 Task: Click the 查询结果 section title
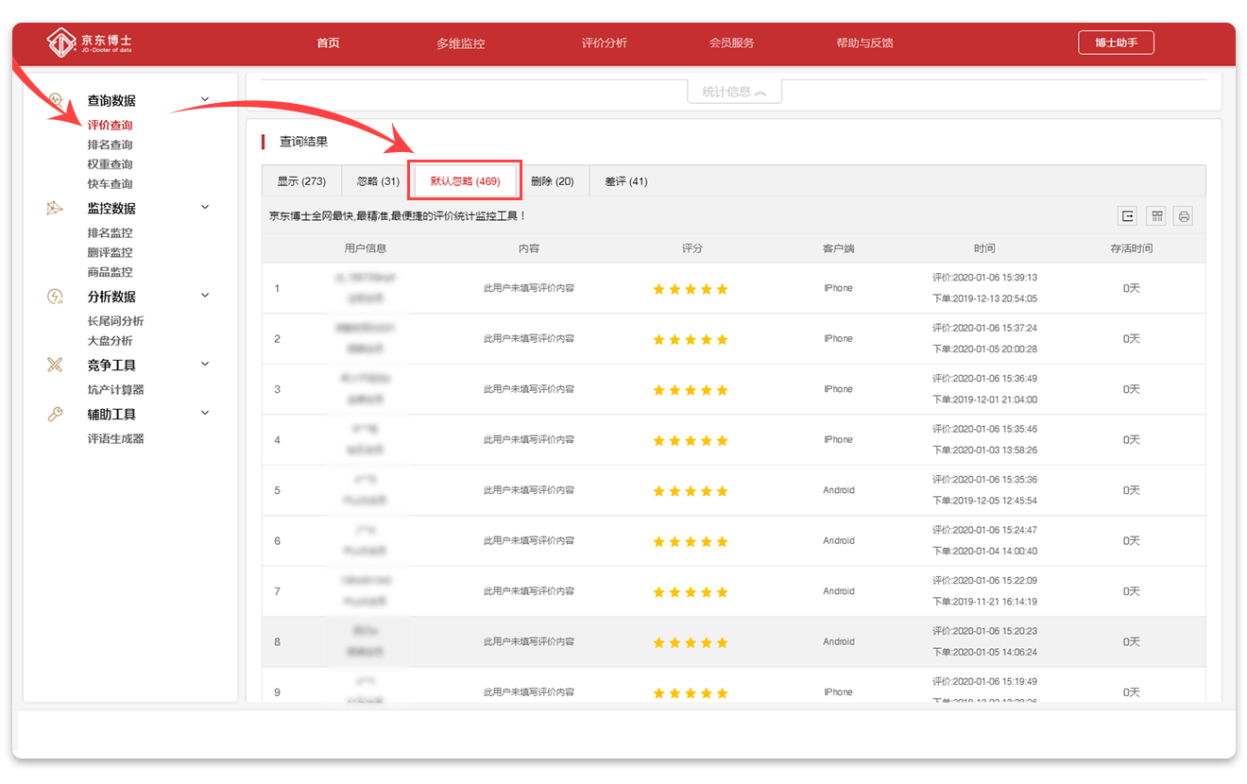[304, 142]
